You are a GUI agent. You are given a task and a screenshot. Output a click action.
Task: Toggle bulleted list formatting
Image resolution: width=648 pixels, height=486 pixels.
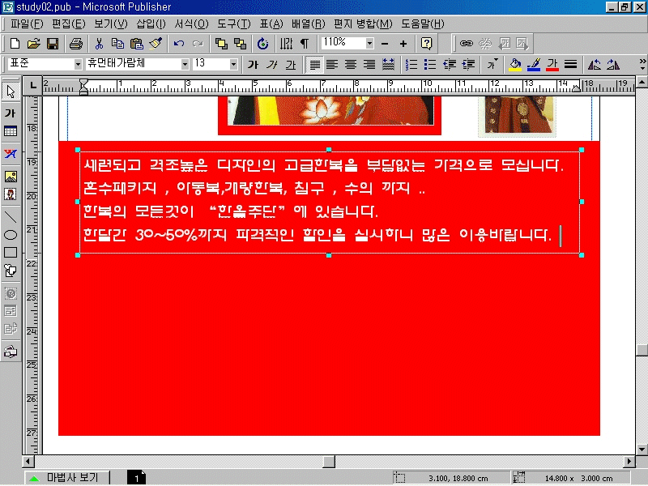(430, 65)
